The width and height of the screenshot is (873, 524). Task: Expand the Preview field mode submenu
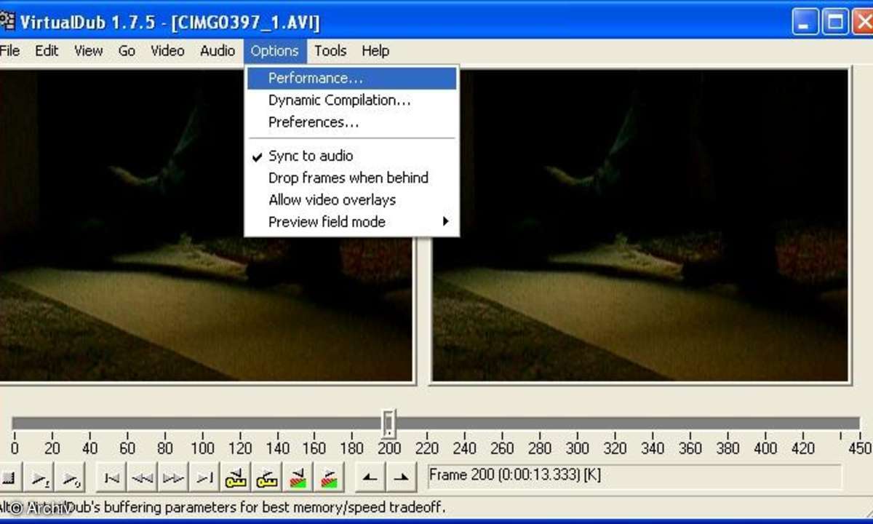(x=352, y=222)
